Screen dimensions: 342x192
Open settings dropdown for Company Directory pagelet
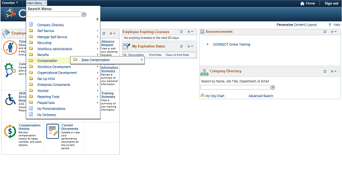pos(334,71)
